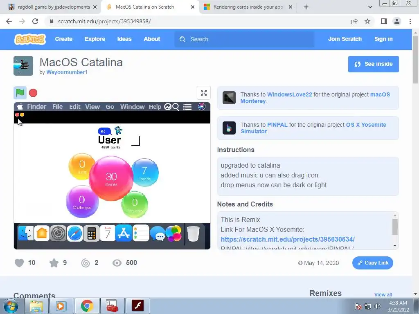
Task: Open Reminders icon in dock
Action: [x=141, y=233]
